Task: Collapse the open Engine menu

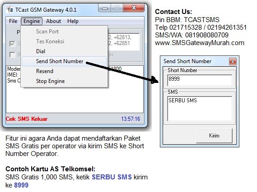Action: 32,21
